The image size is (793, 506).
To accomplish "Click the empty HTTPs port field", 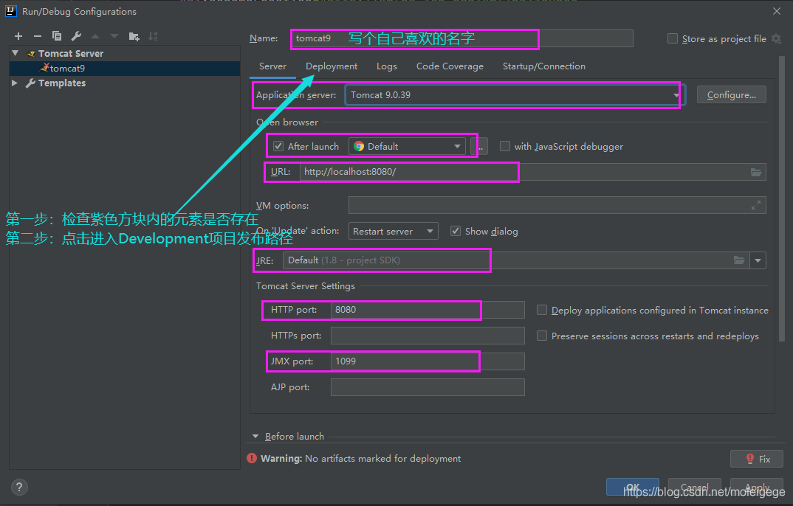I will 428,336.
